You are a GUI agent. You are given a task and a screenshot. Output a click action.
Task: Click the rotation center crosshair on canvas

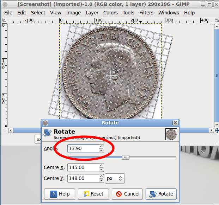111,75
